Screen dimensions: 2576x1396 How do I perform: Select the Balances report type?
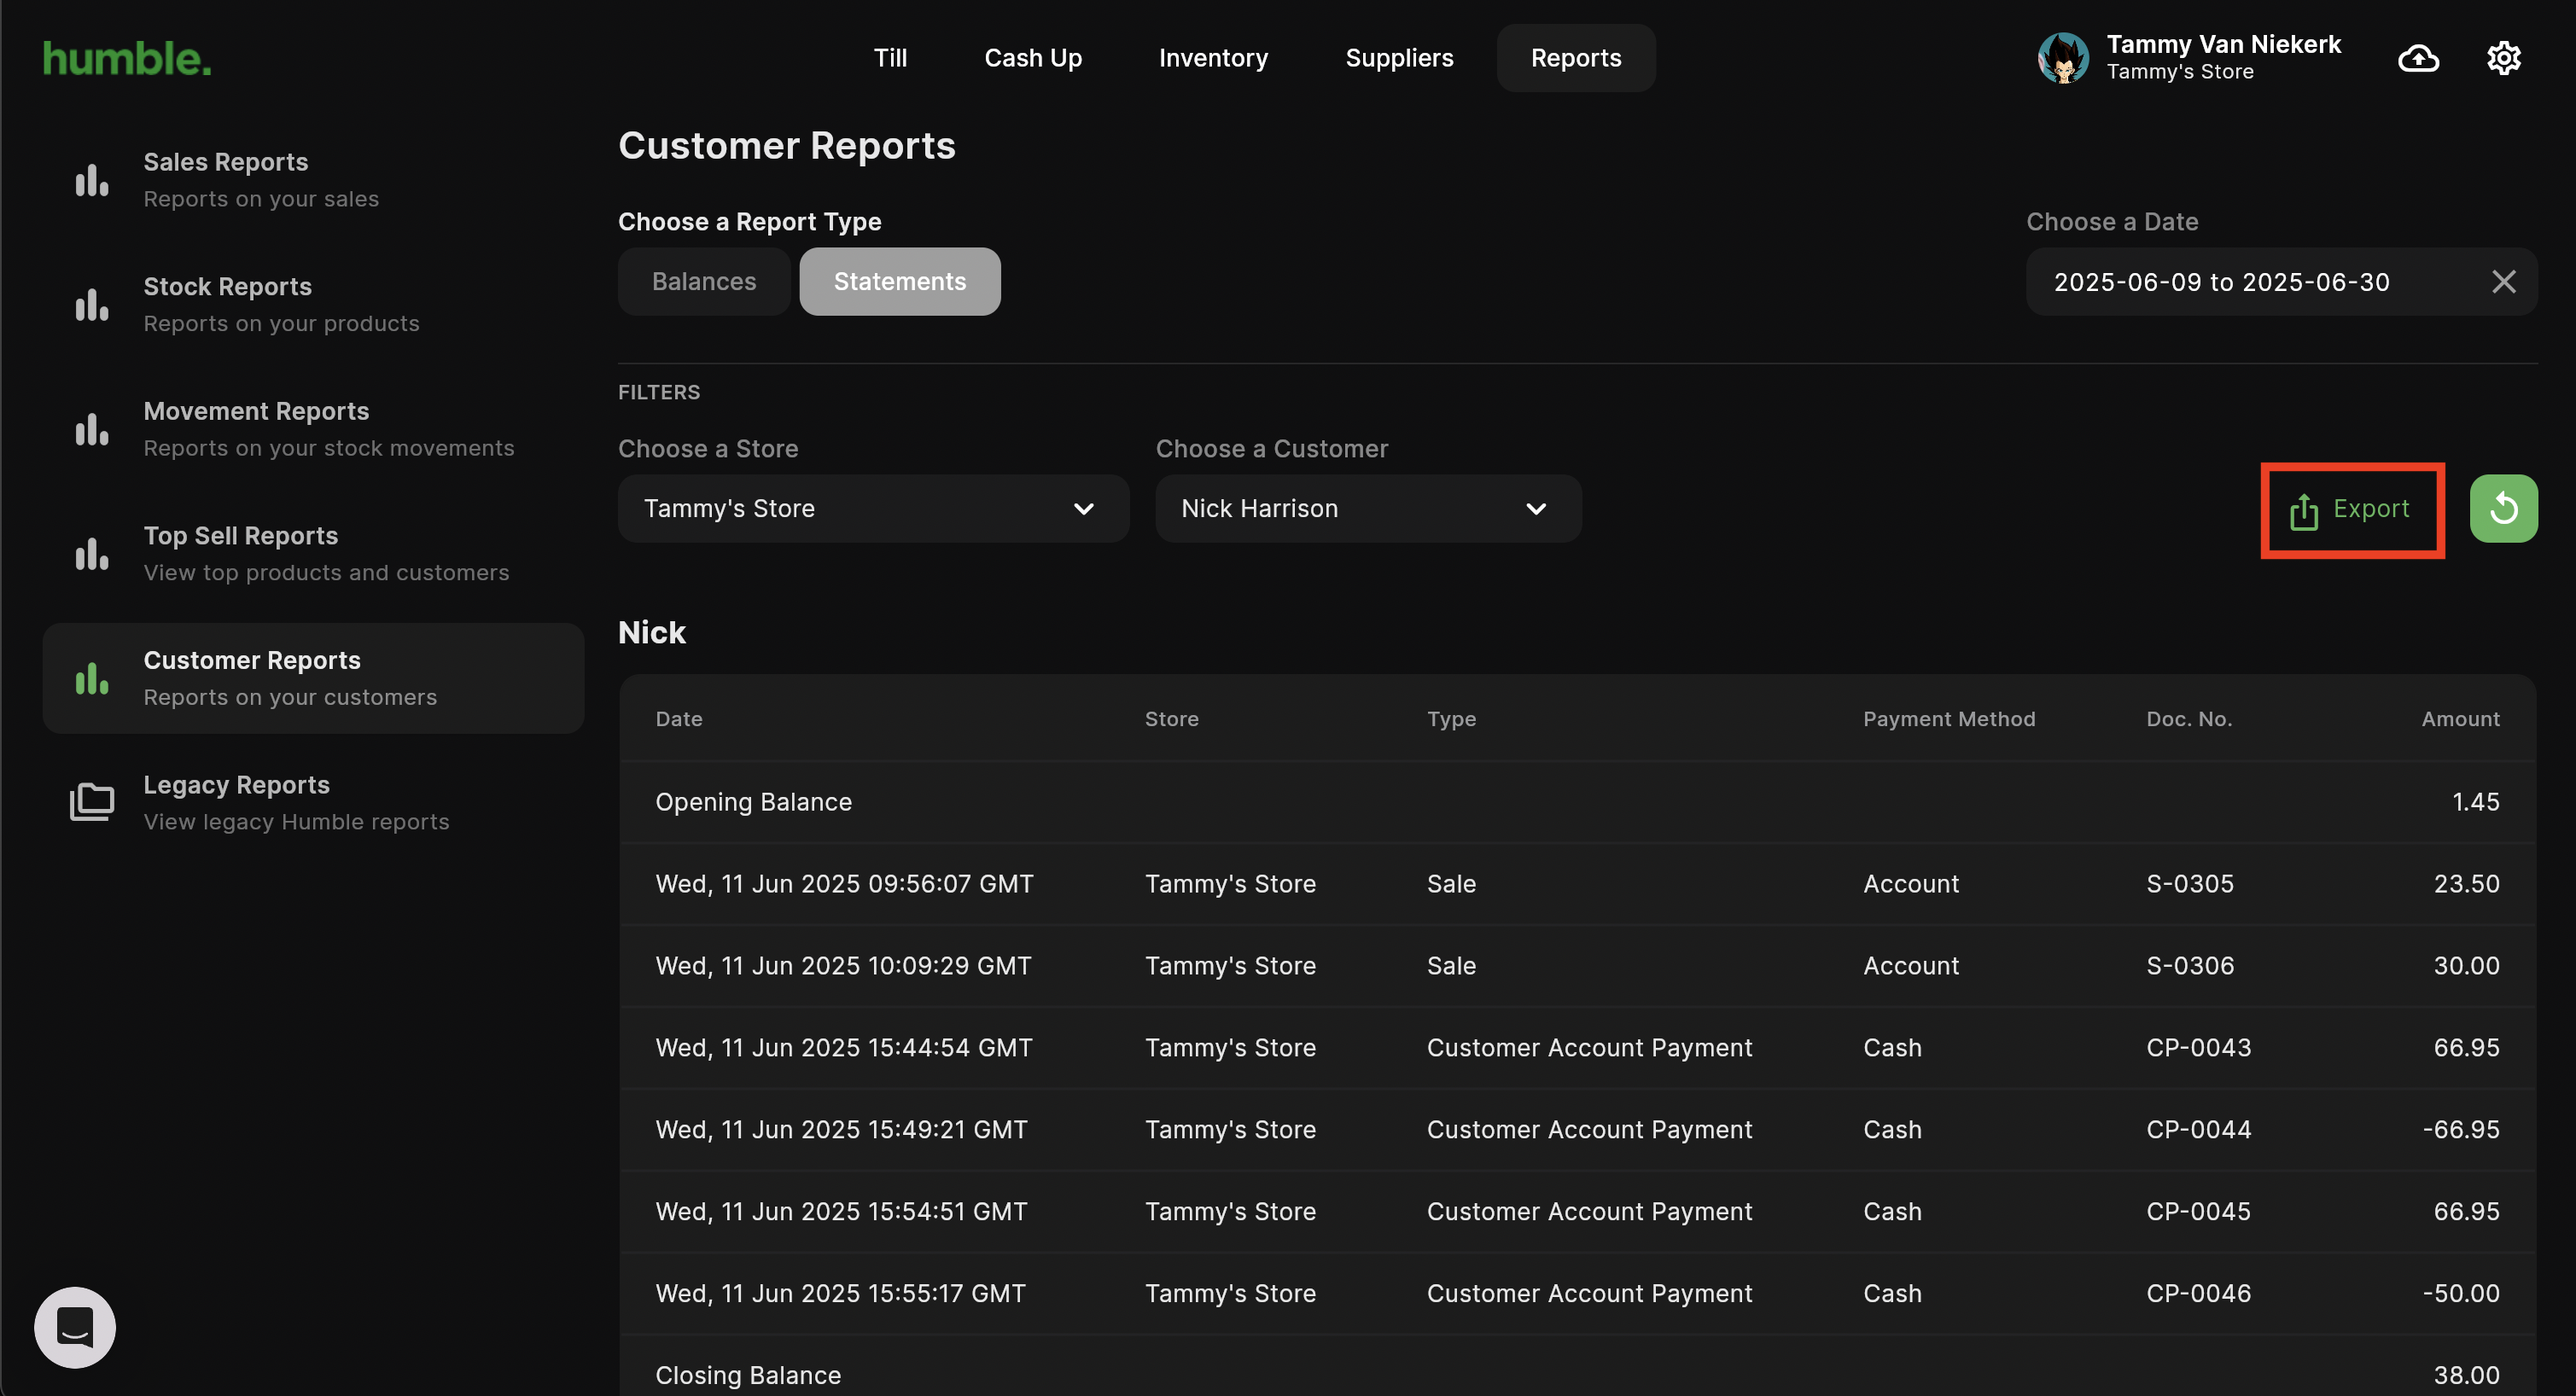tap(704, 282)
